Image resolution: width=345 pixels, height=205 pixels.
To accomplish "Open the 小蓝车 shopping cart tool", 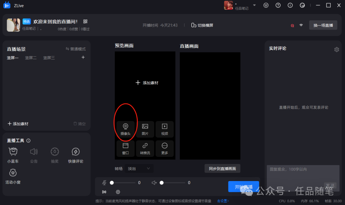I will point(13,154).
